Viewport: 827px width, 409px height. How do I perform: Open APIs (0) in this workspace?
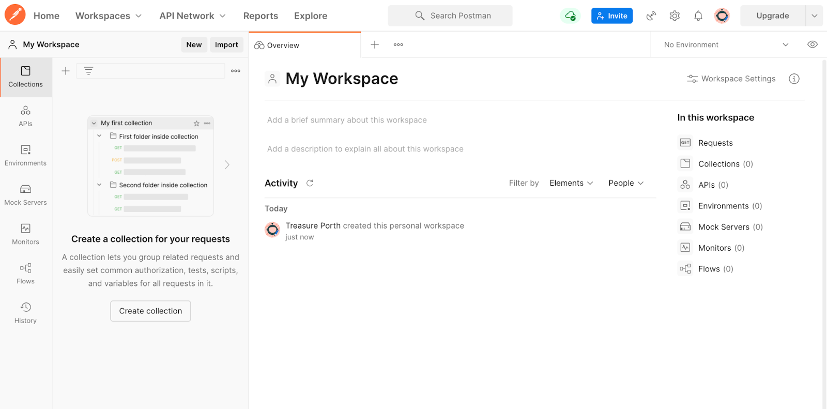[703, 185]
